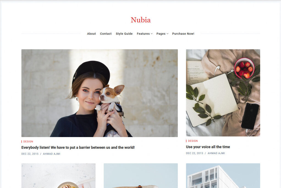Viewport: 281px width, 188px height.
Task: Open the Style Guide menu item
Action: coord(124,34)
